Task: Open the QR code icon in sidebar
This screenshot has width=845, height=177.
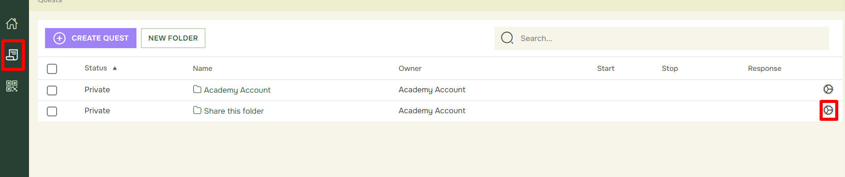Action: (12, 86)
